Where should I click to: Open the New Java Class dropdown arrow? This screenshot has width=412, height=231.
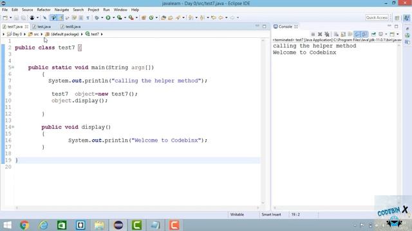coord(156,17)
